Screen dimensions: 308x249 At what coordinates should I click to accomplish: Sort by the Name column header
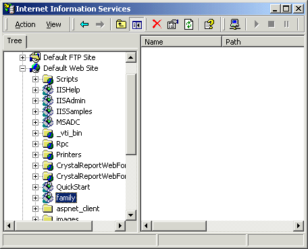pyautogui.click(x=181, y=42)
